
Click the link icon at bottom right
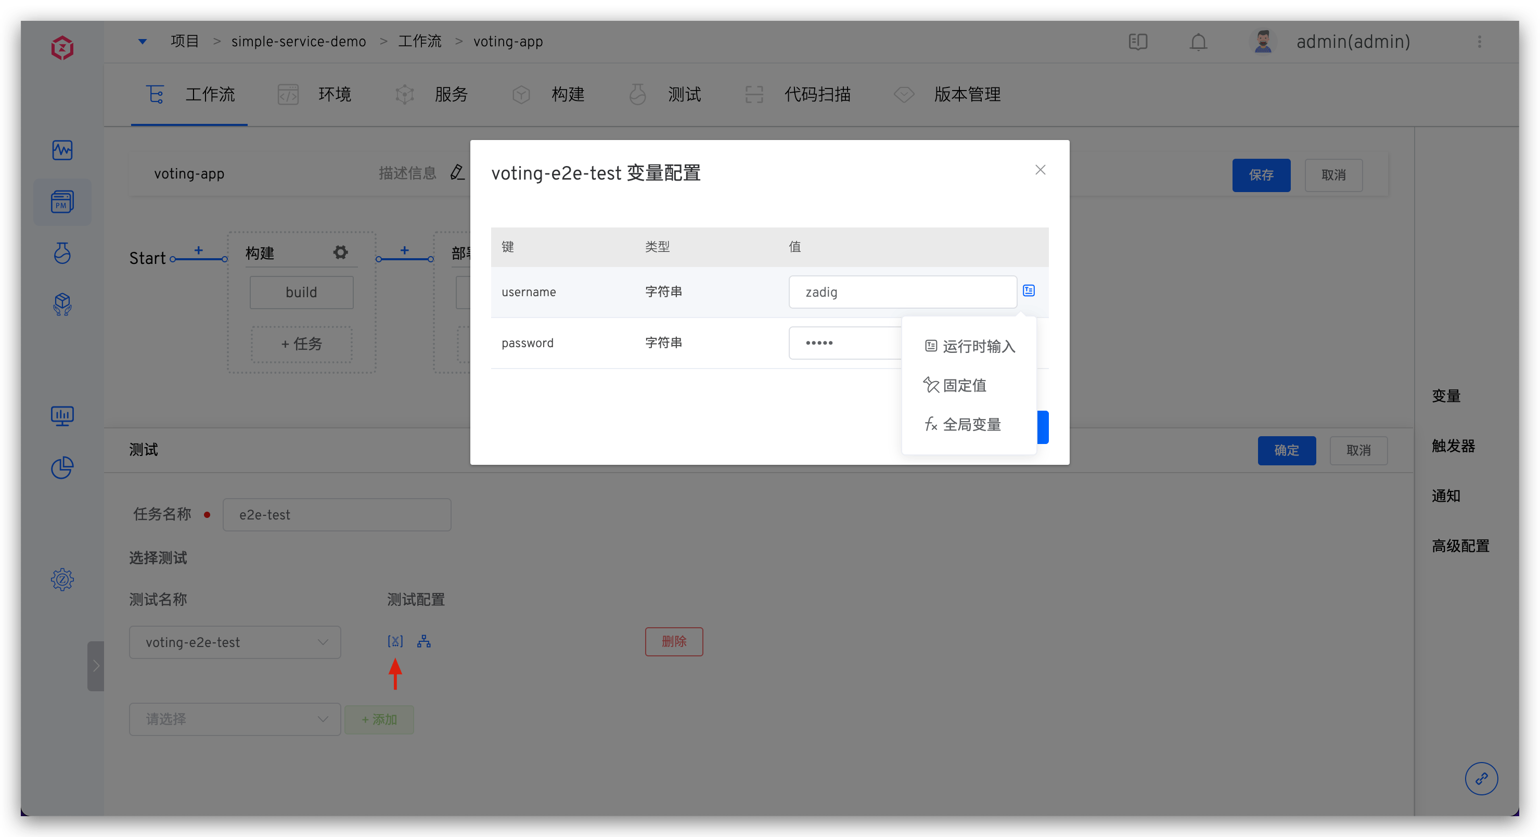(1481, 778)
